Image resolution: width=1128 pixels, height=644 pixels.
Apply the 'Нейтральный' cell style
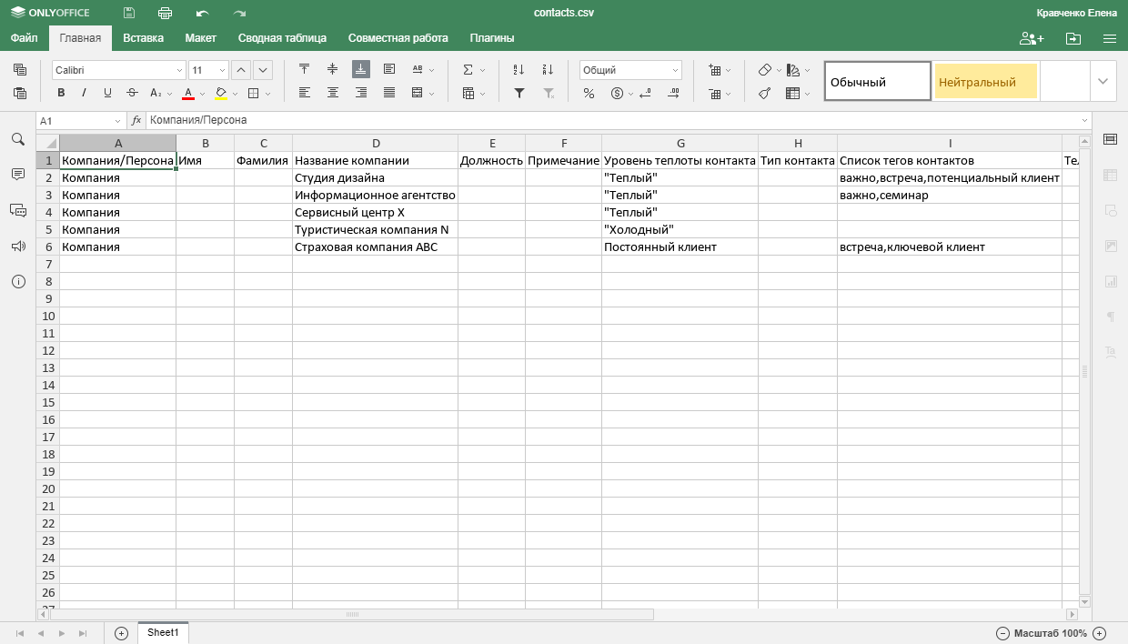pyautogui.click(x=986, y=81)
